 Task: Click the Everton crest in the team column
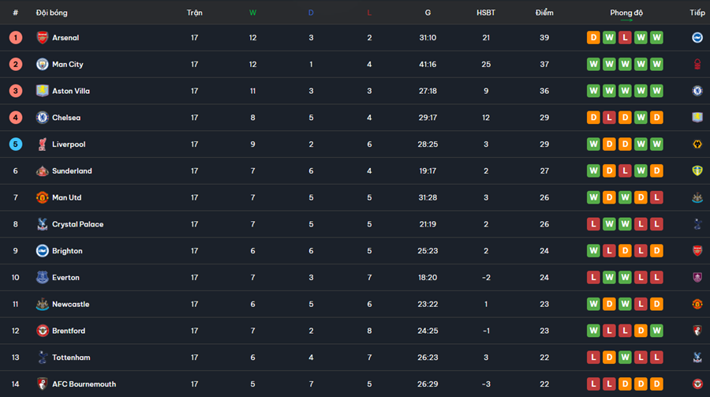[42, 278]
